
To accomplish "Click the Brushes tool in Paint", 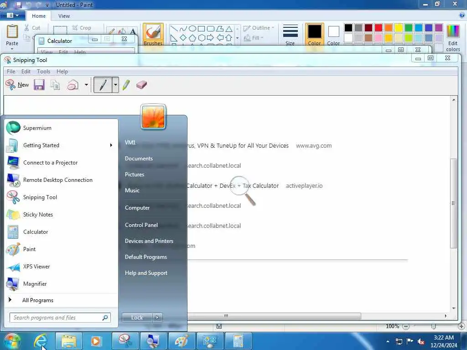I will coord(153,35).
